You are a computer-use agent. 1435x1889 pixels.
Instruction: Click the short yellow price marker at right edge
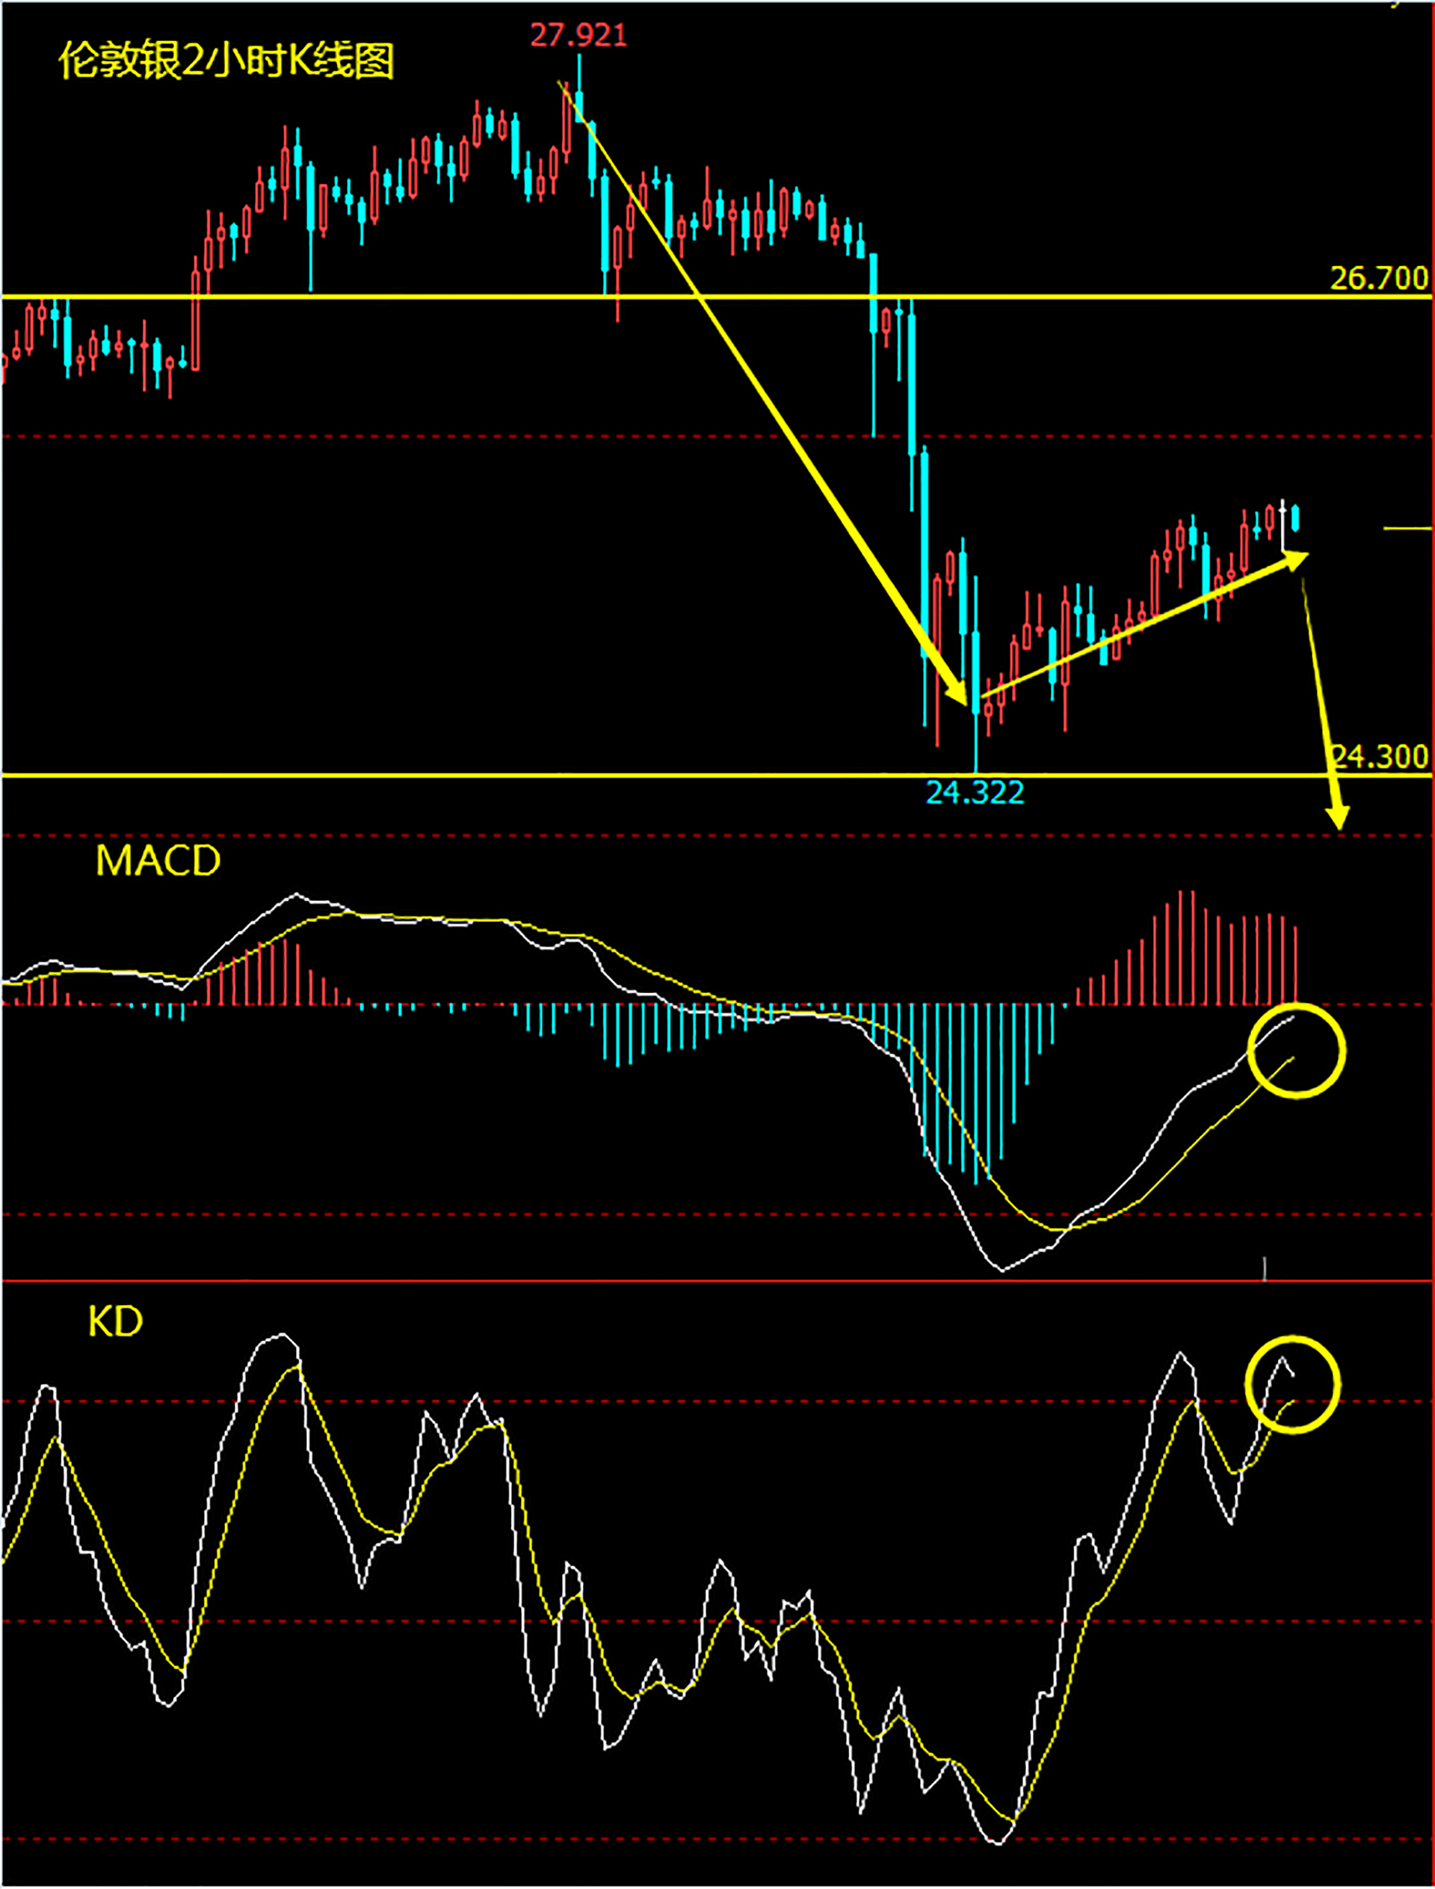pos(1407,529)
